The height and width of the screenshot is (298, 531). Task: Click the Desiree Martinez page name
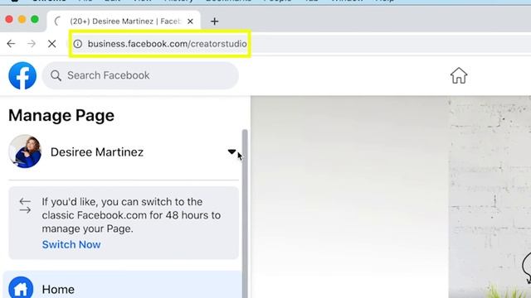pos(97,152)
